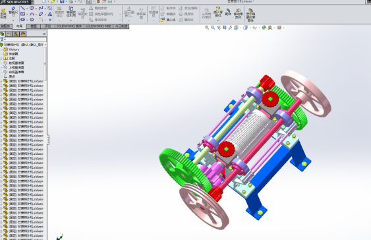The width and height of the screenshot is (371, 240).
Task: Open the PropertyManager panel tab
Action: [x=9, y=34]
